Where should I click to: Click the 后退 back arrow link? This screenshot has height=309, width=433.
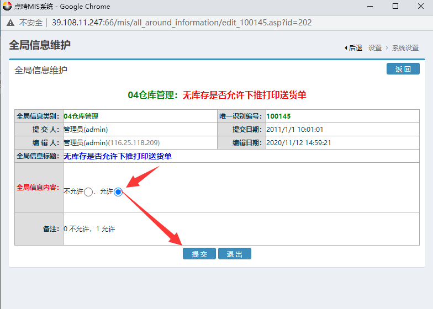pos(353,48)
